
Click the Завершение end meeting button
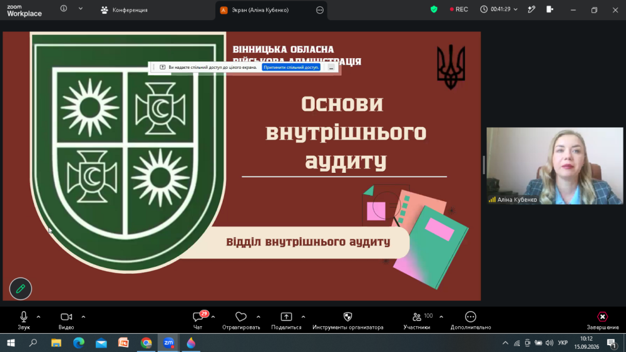pyautogui.click(x=602, y=321)
